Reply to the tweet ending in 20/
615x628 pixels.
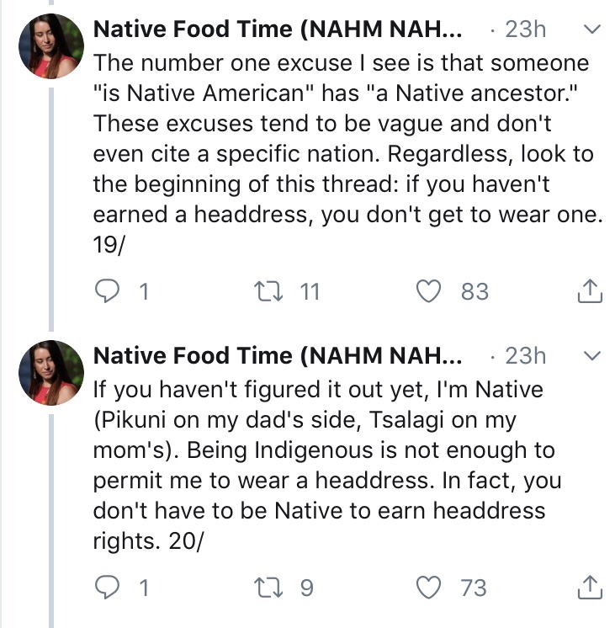(x=107, y=587)
